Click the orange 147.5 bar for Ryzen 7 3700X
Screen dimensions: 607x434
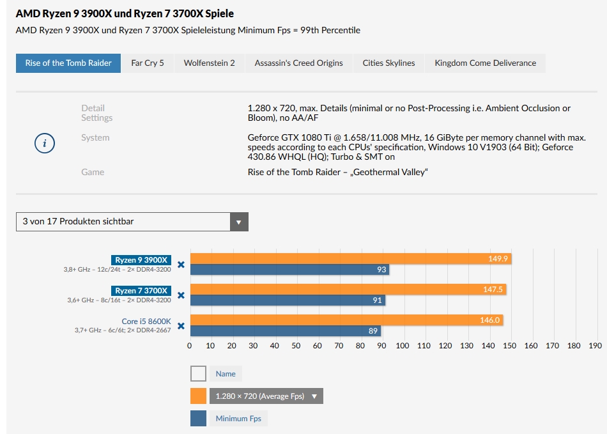[x=348, y=289]
